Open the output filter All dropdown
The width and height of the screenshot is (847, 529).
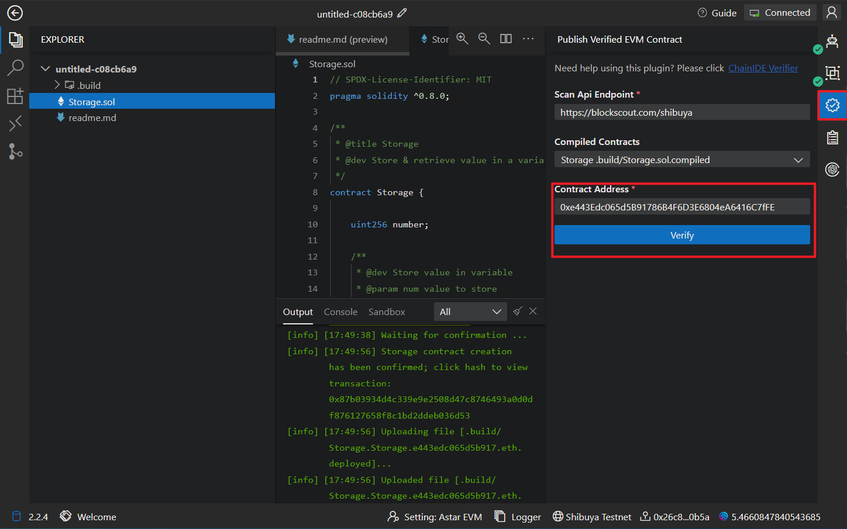pyautogui.click(x=470, y=312)
